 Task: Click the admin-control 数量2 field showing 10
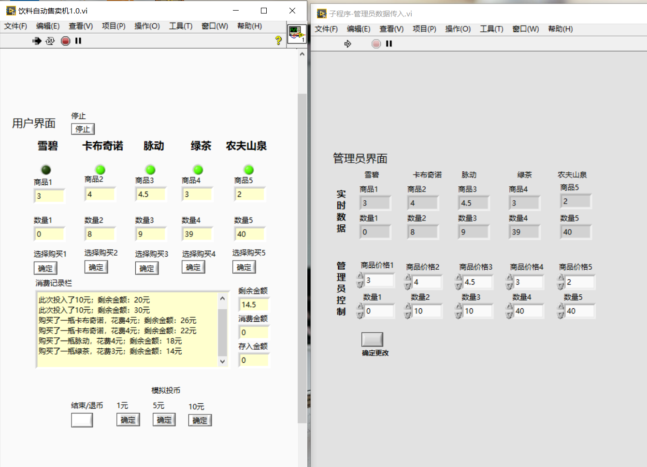(x=427, y=311)
